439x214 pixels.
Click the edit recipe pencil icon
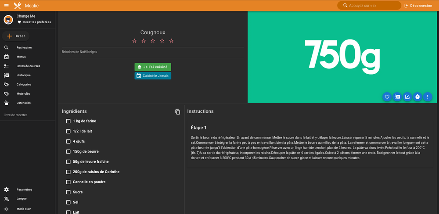pos(407,97)
